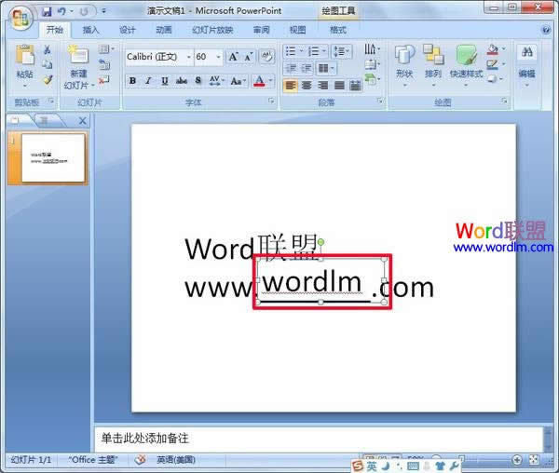The height and width of the screenshot is (473, 559).
Task: Insert a new slide
Action: click(x=78, y=55)
